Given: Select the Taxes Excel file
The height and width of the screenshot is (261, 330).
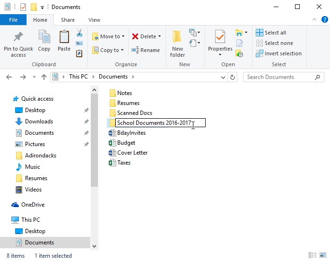Looking at the screenshot, I should [x=120, y=163].
